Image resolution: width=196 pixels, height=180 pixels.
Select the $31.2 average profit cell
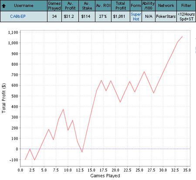(70, 17)
